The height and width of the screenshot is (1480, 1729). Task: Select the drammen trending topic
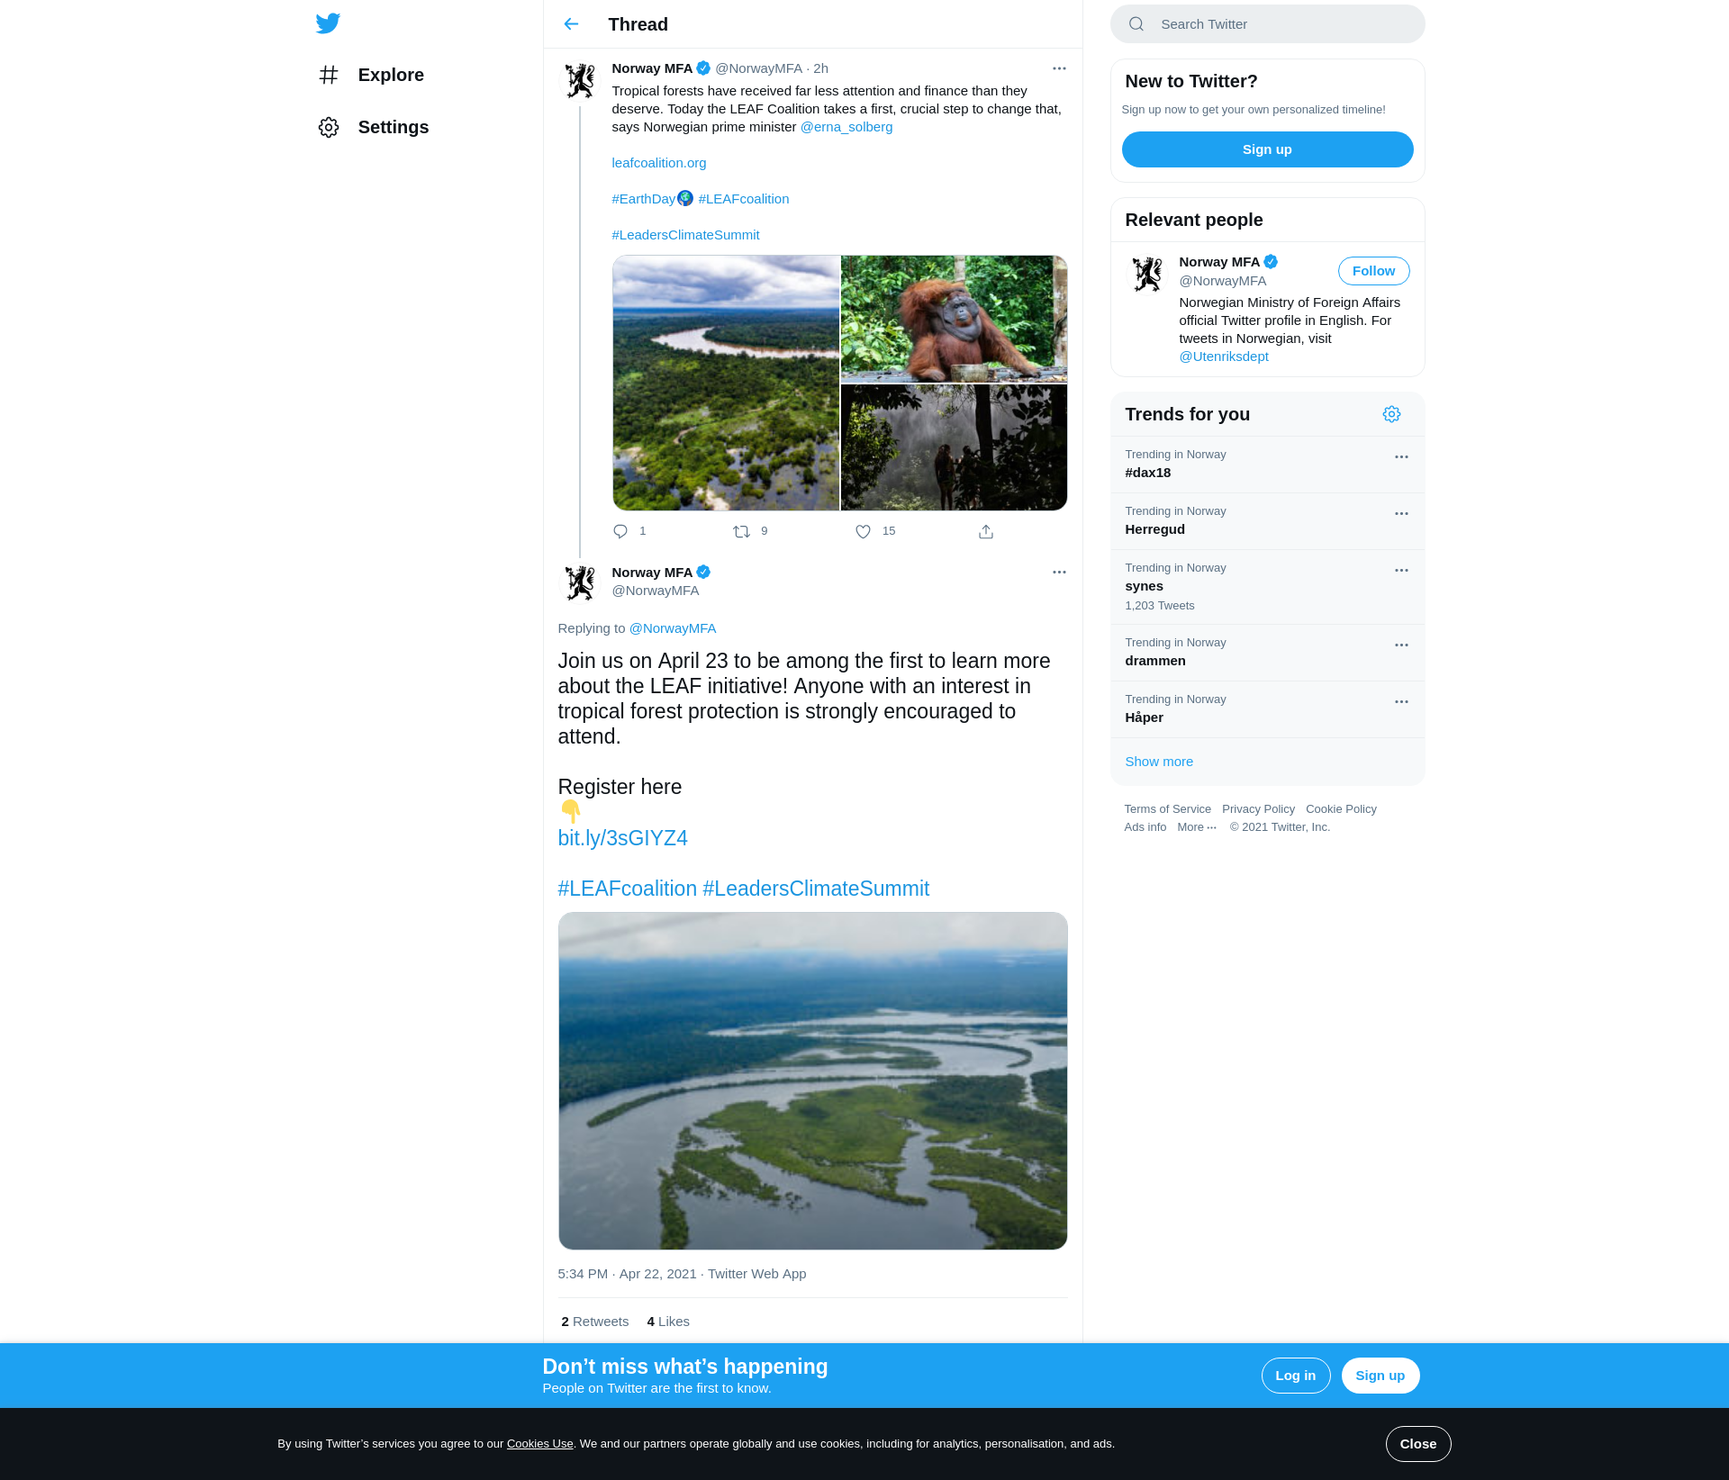pos(1155,661)
